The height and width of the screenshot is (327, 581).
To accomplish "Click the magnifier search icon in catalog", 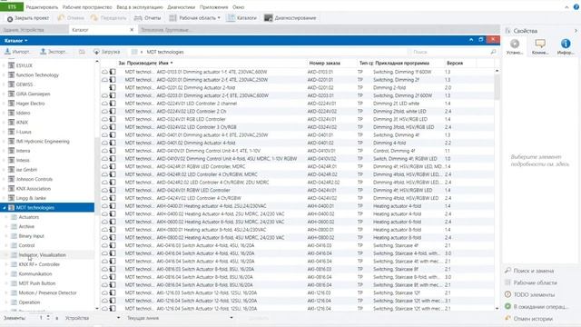I will pos(493,52).
